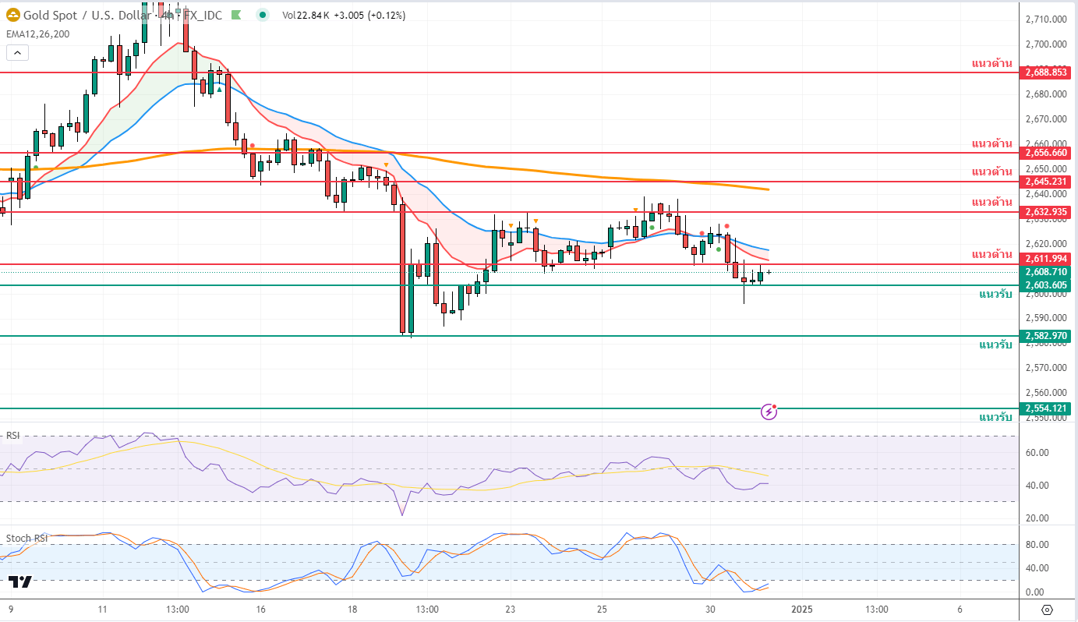This screenshot has width=1078, height=622.
Task: Select the แนวต้าน text at the 2,645.231 line
Action: point(991,171)
